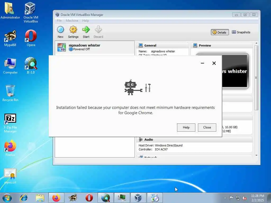Click the Firefox taskbar button
The image size is (271, 203).
point(56,198)
